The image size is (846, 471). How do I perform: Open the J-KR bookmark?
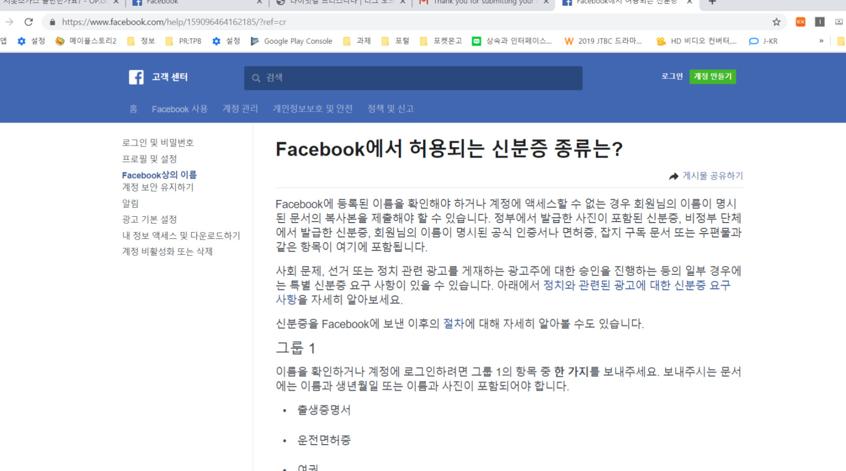coord(763,41)
